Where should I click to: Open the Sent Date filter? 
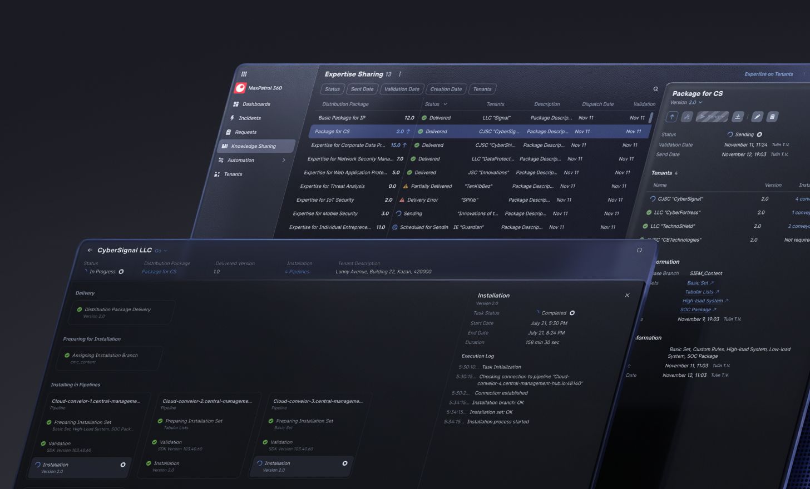point(362,89)
